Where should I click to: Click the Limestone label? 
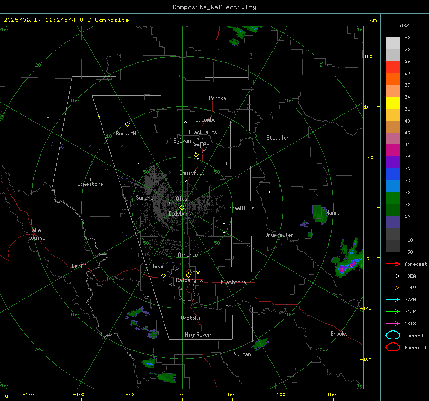click(90, 184)
